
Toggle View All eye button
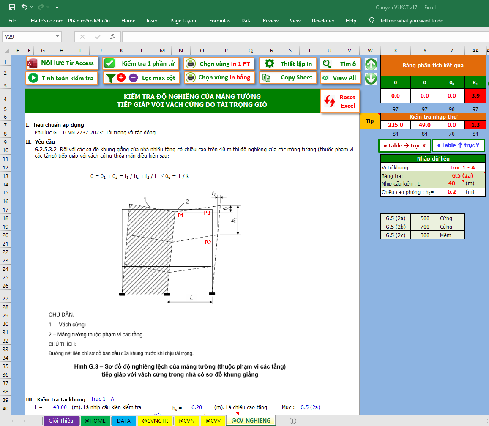(x=340, y=78)
